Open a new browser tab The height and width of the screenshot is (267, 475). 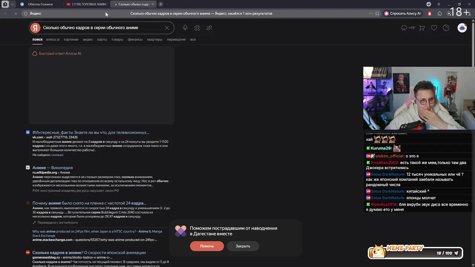161,4
